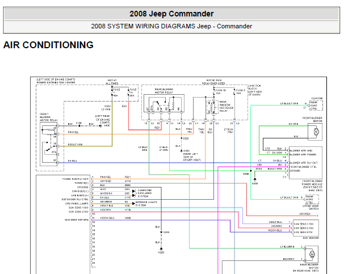Click the computer data lines arrow markers
Screen dimensions: 344x274
pyautogui.click(x=133, y=193)
